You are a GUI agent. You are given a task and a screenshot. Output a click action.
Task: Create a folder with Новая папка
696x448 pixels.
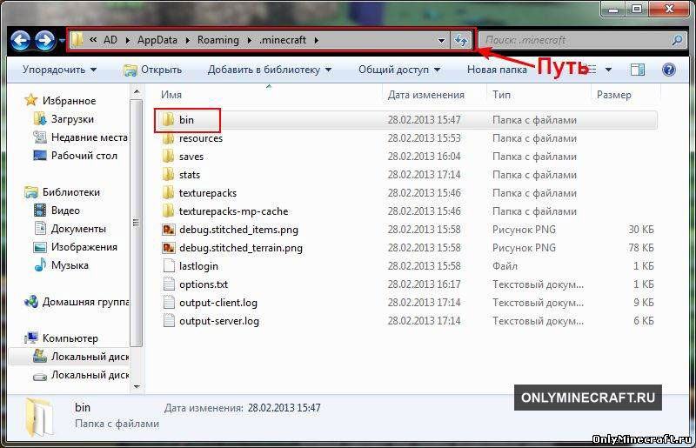pyautogui.click(x=496, y=70)
